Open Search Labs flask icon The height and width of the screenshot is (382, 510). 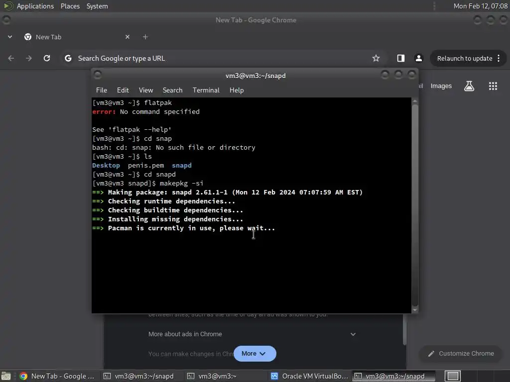469,86
